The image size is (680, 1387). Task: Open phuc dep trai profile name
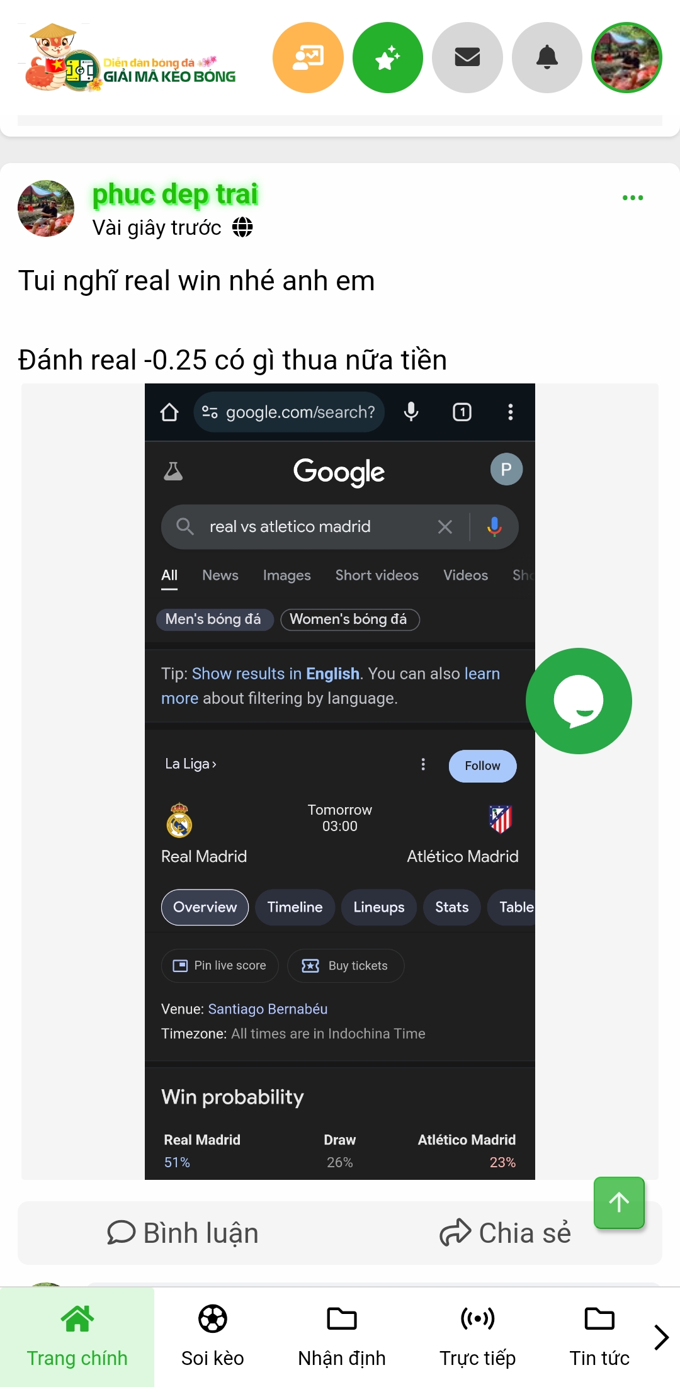click(x=175, y=195)
